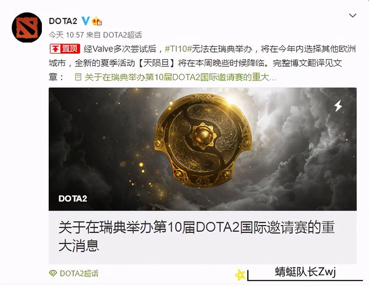Open the source link DOTA2超话
369x286 pixels.
point(122,35)
